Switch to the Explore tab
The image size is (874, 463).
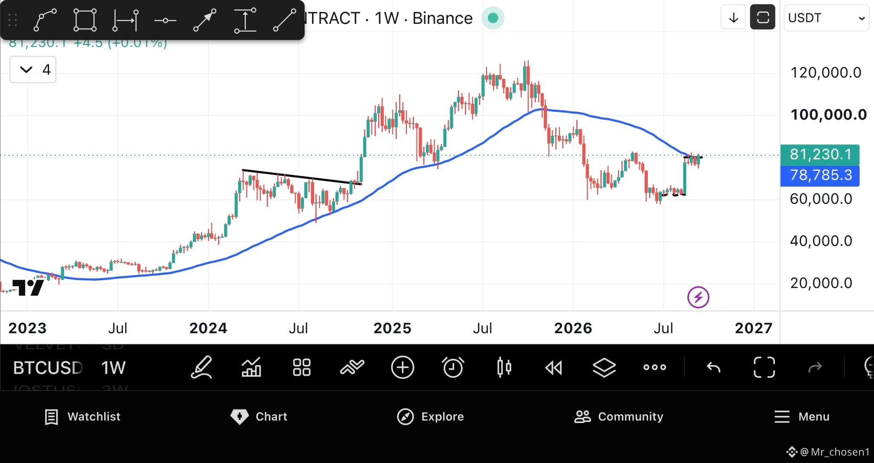430,416
